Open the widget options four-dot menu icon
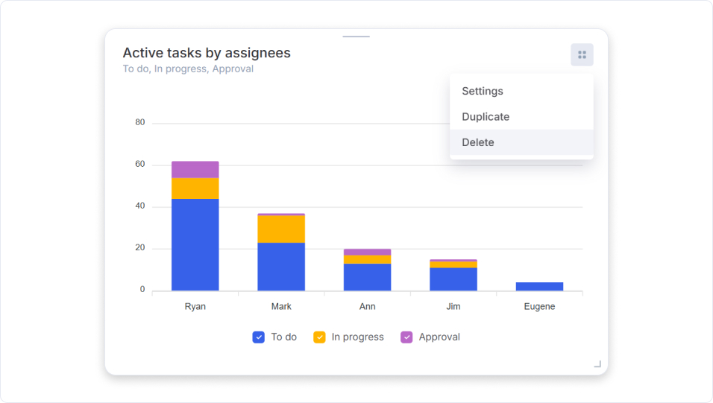This screenshot has height=403, width=713. [x=582, y=55]
